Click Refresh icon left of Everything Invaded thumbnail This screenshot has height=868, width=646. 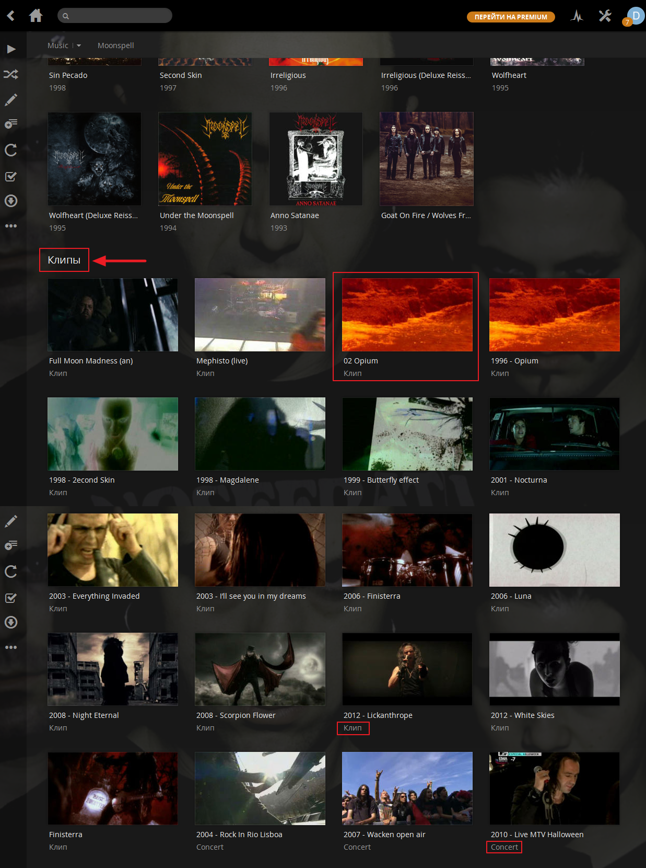pos(11,571)
